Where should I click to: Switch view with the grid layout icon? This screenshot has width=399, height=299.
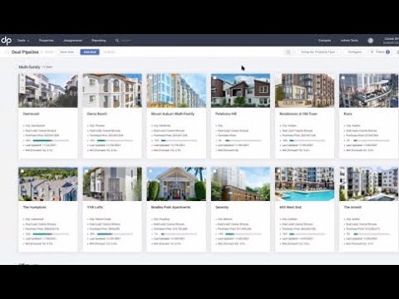(x=288, y=52)
